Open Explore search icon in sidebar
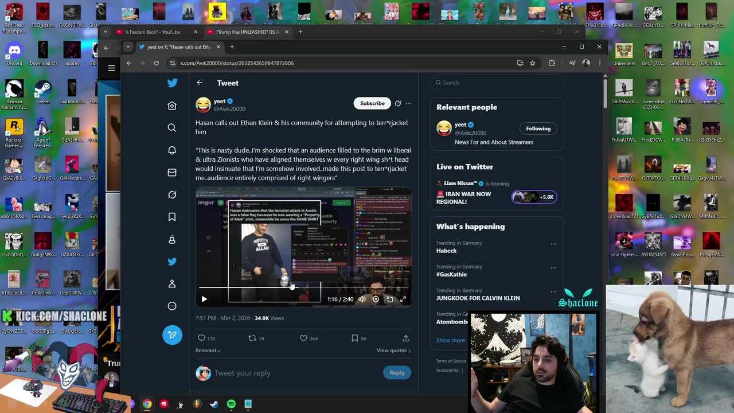This screenshot has width=734, height=413. coord(172,128)
